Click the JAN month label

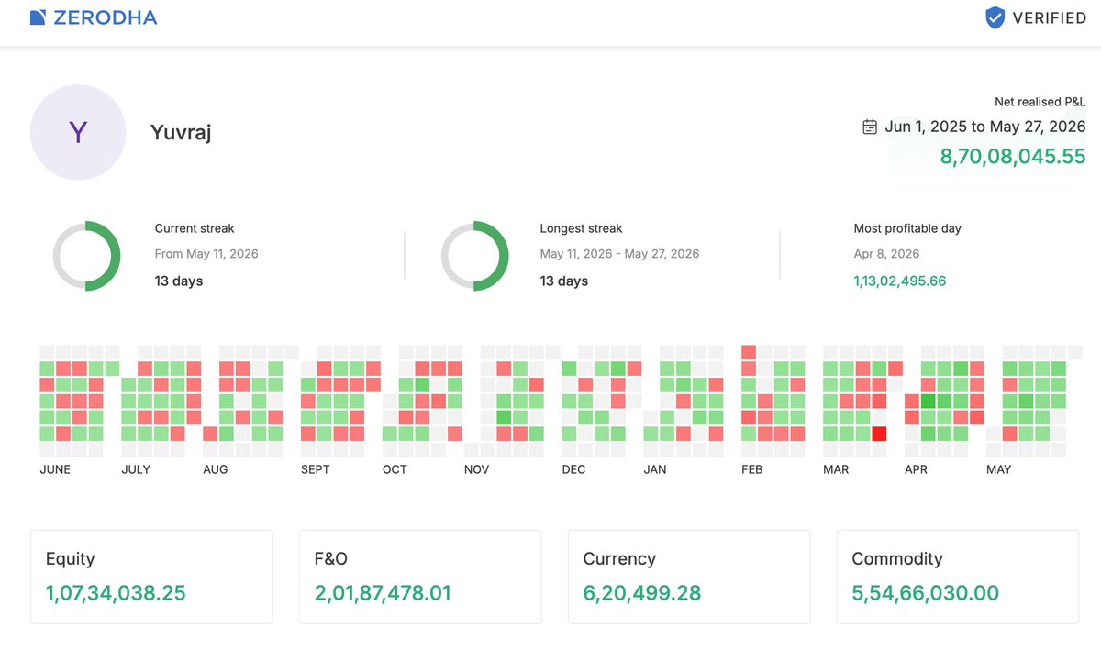click(655, 469)
